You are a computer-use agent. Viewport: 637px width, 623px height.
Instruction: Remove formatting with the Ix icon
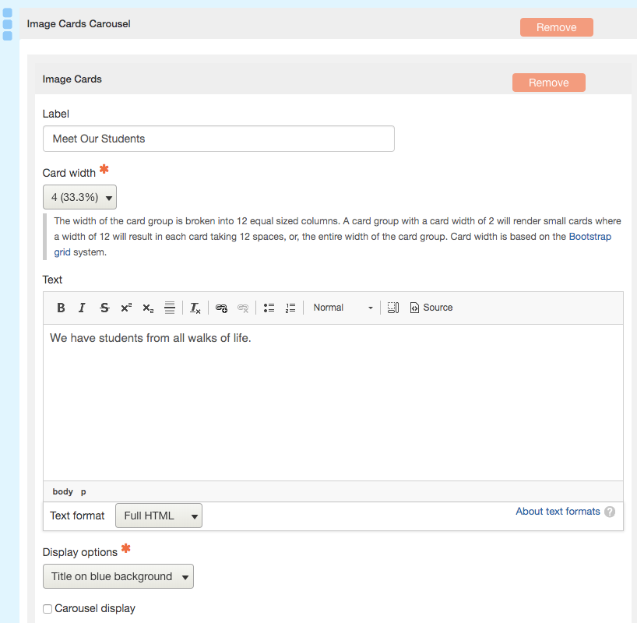point(194,307)
